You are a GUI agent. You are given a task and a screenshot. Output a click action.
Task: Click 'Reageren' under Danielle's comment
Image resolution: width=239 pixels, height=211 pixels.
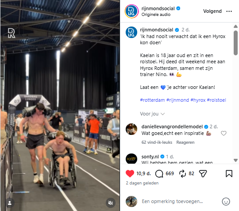coord(185,142)
